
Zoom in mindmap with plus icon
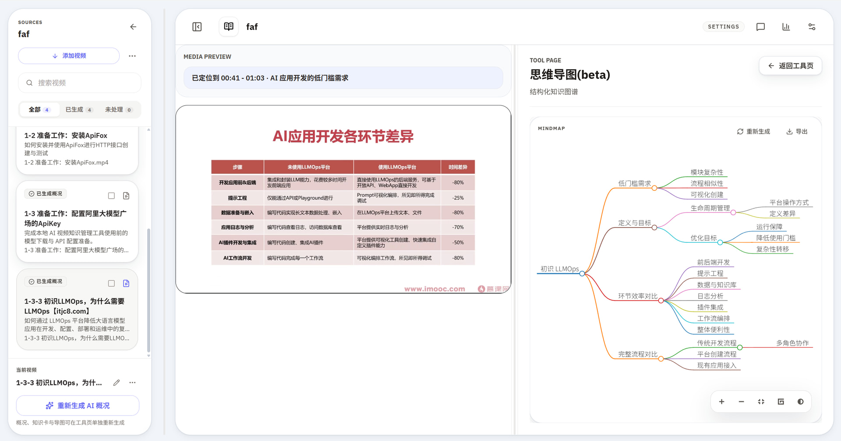tap(722, 402)
